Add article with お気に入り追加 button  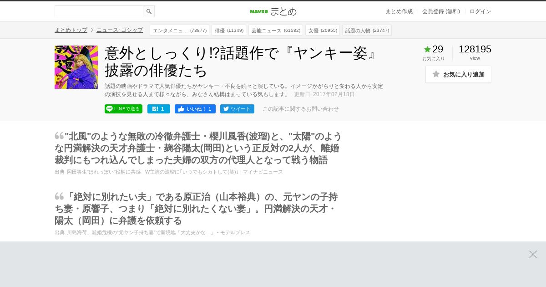[x=458, y=74]
